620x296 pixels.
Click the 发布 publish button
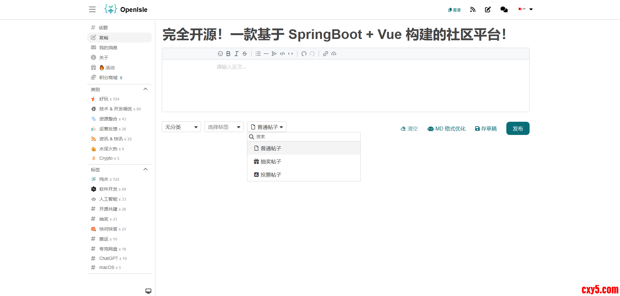pos(518,129)
